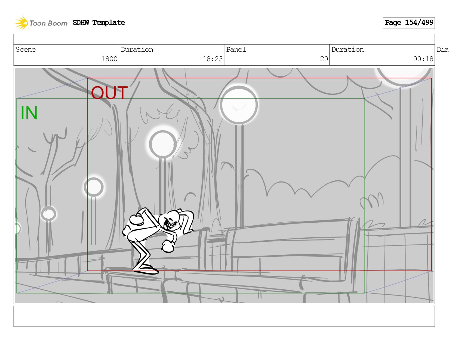
Task: Select panel number 20
Action: pyautogui.click(x=324, y=59)
